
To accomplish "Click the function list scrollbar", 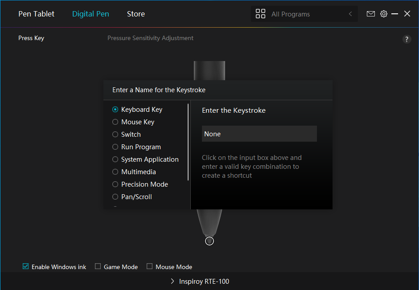I will (188, 142).
